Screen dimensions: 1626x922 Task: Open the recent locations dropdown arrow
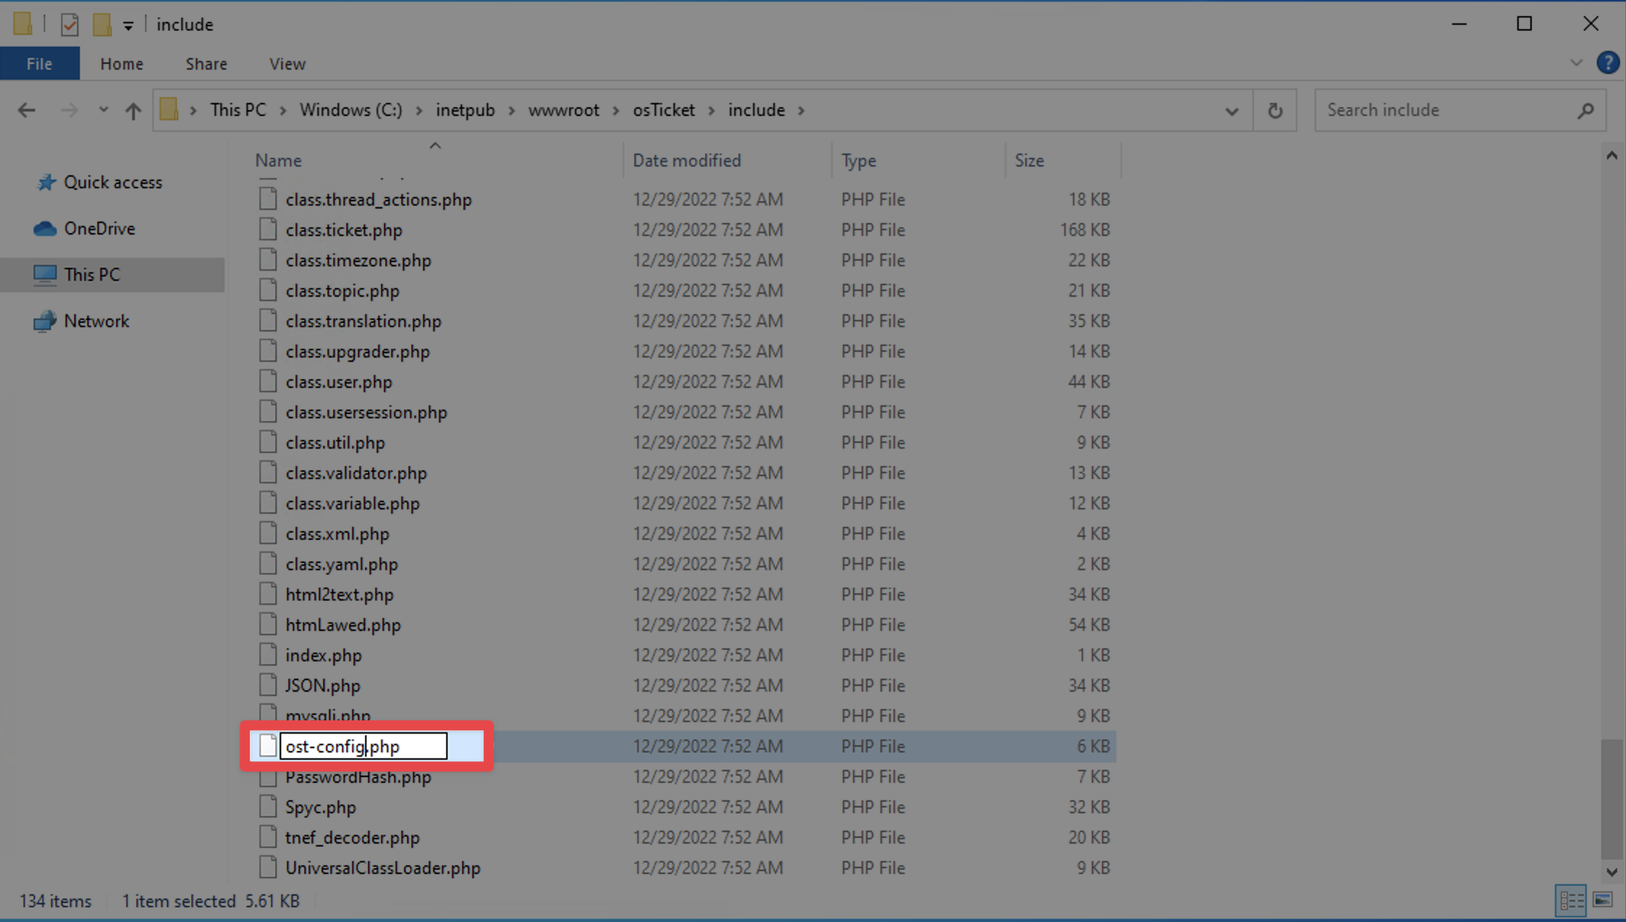click(x=103, y=110)
